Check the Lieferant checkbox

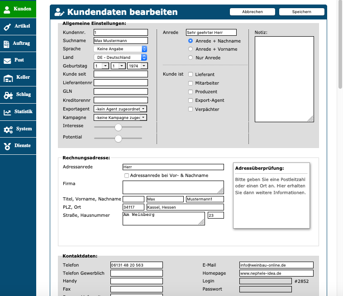pyautogui.click(x=191, y=74)
